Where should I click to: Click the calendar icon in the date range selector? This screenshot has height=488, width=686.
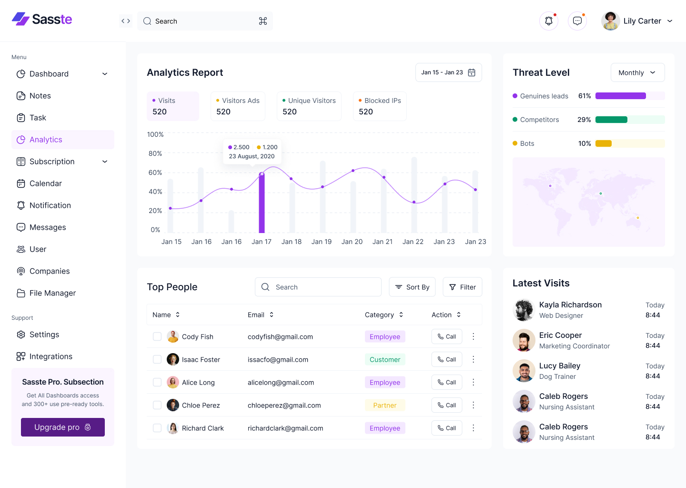tap(472, 72)
